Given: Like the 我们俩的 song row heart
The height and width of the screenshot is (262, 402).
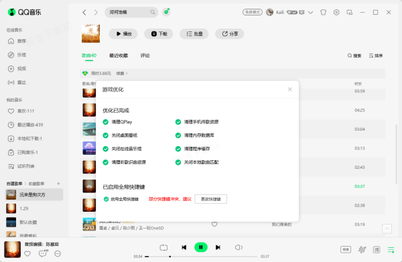Looking at the screenshot, I should [214, 224].
